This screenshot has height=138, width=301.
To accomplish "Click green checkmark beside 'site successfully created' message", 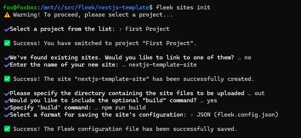I will pyautogui.click(x=7, y=79).
